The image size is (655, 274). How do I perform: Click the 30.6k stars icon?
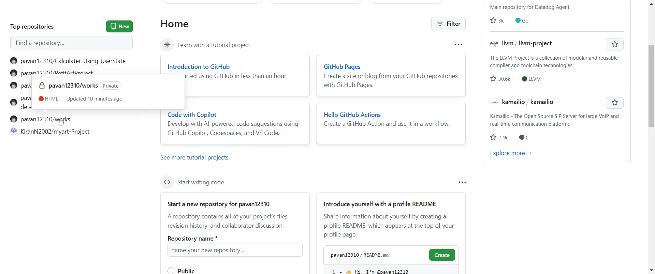point(493,79)
